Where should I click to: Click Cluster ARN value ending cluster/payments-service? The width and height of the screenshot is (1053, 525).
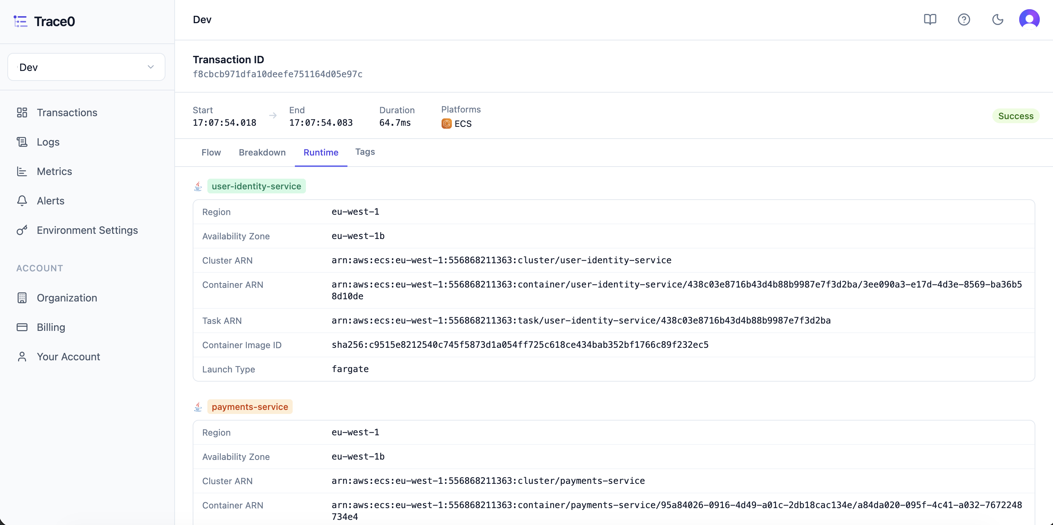(488, 481)
